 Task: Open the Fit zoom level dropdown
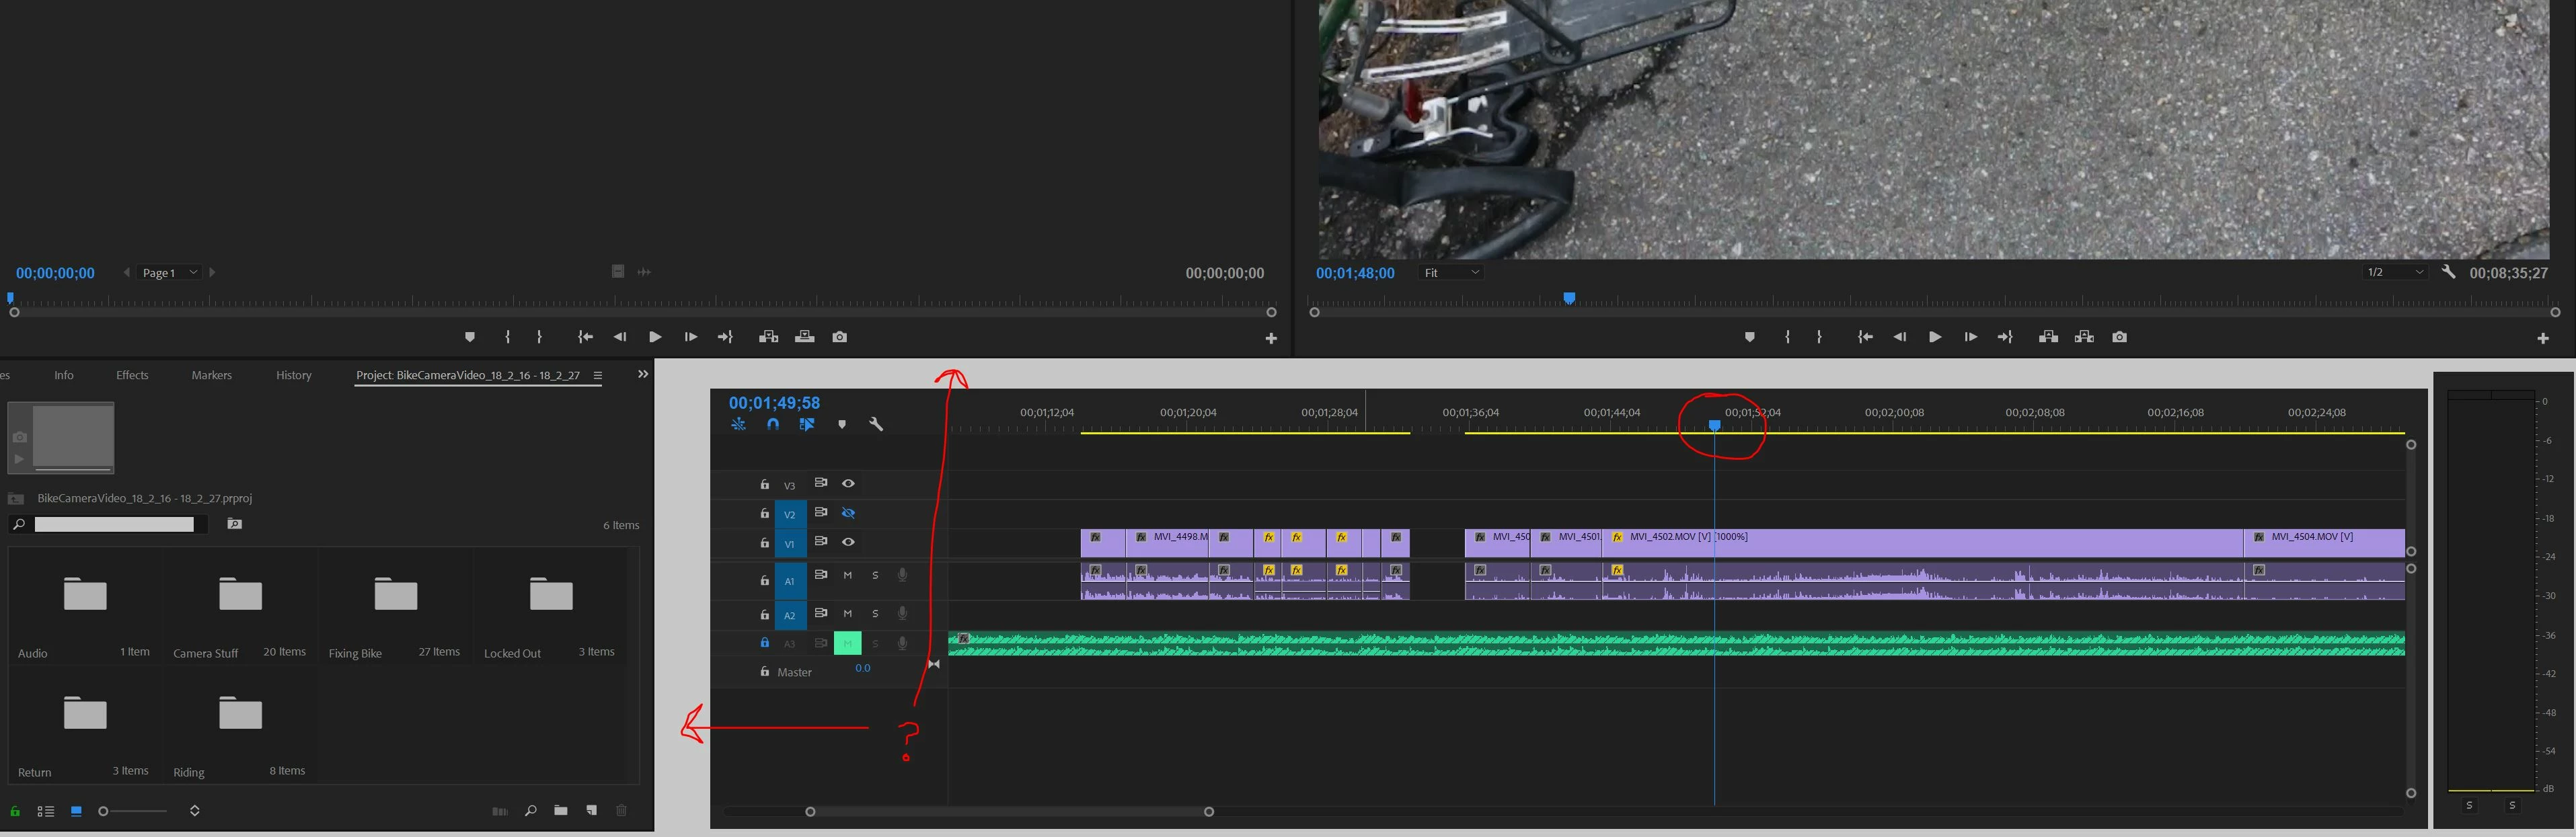1451,273
